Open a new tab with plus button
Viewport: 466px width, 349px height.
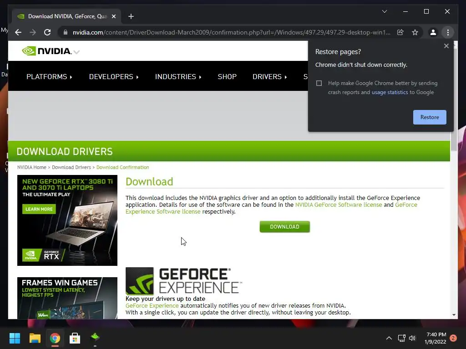pos(131,16)
